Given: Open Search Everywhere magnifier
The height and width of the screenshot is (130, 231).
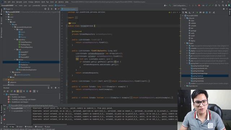Looking at the screenshot, I should (223, 5).
